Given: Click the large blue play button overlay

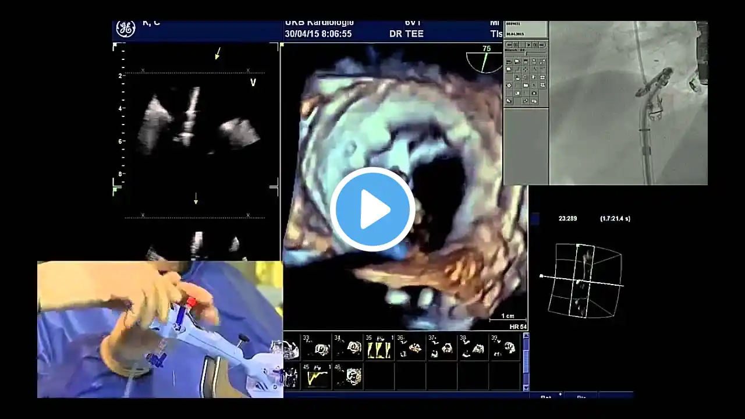Looking at the screenshot, I should pos(372,210).
